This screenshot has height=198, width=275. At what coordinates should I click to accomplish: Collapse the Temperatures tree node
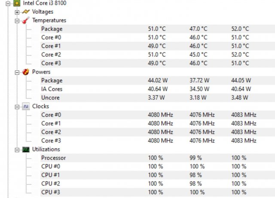(x=17, y=20)
